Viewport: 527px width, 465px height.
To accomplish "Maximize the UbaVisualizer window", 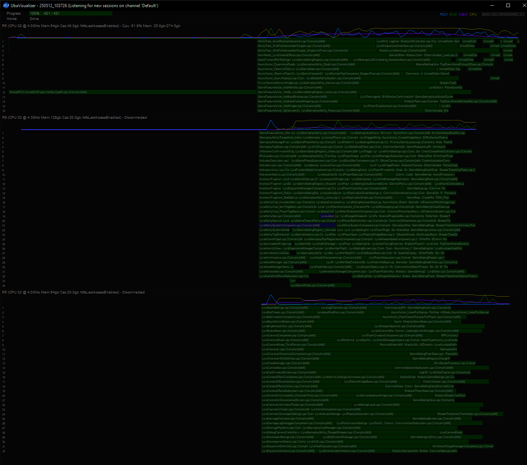I will (508, 5).
